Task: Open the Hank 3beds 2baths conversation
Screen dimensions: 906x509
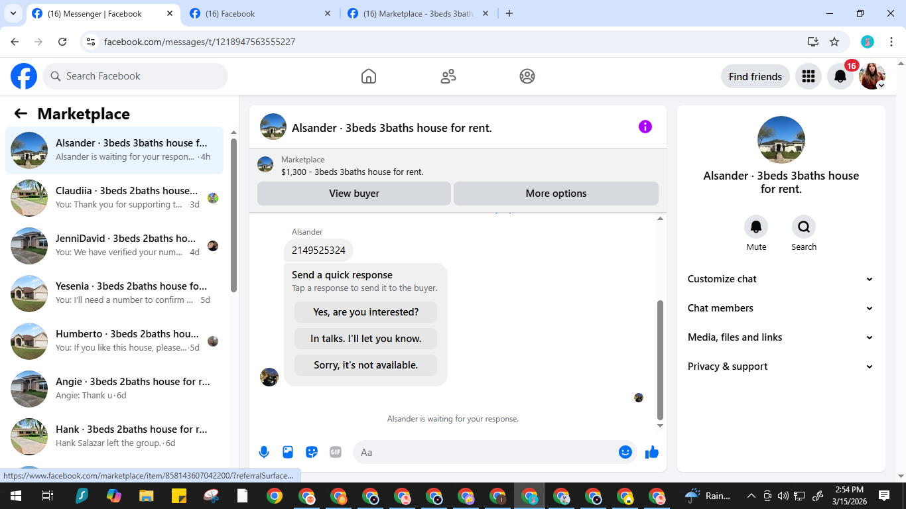Action: coord(114,437)
